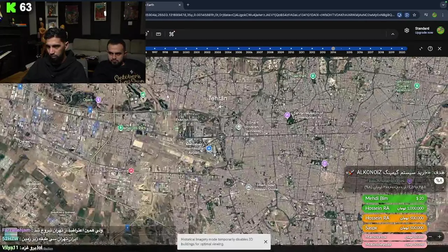Image resolution: width=448 pixels, height=252 pixels.
Task: Open the Chrome three-dot menu
Action: point(443,15)
